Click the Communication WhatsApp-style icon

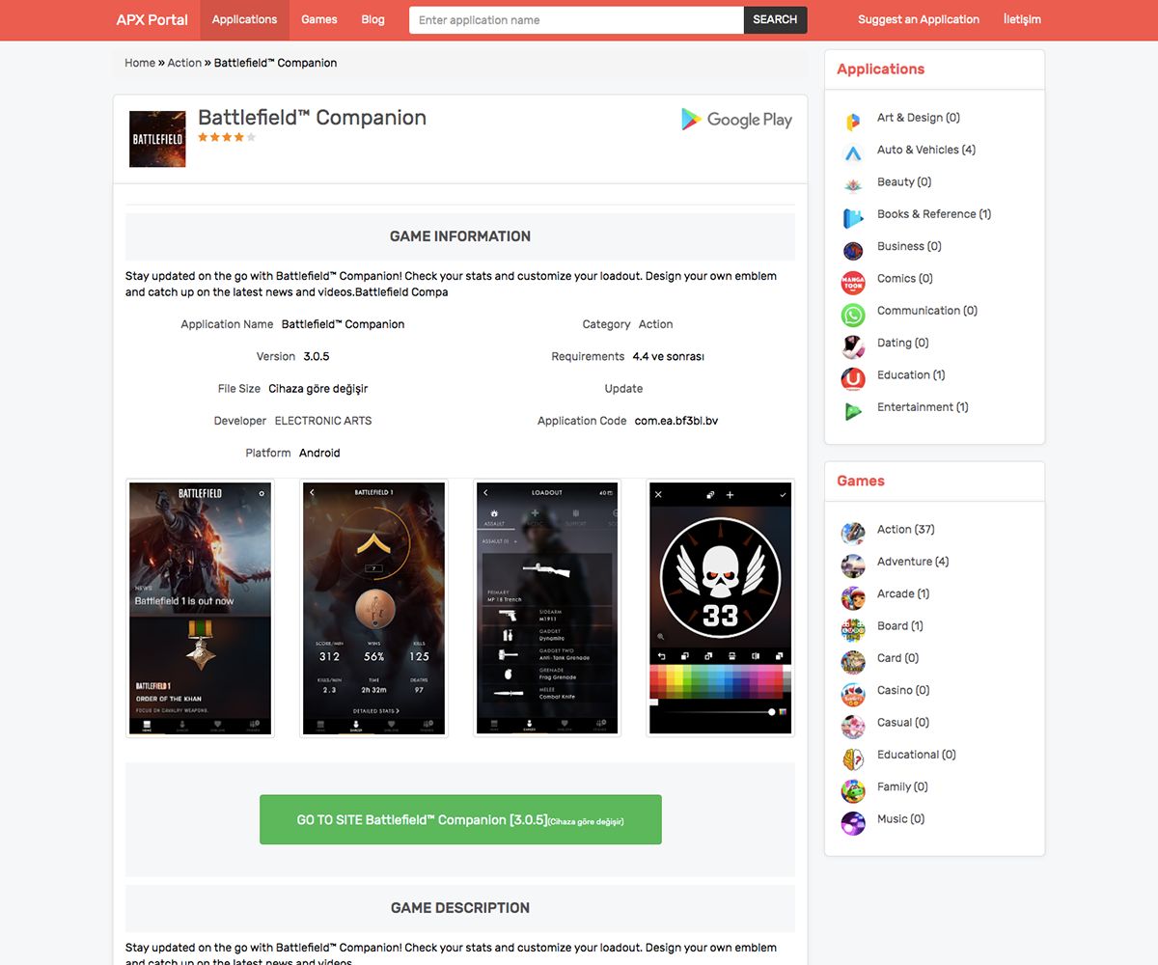[x=853, y=315]
